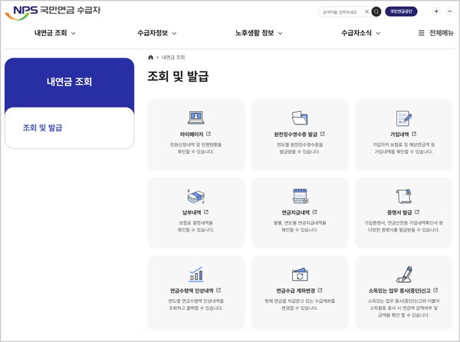Open the 마이페이지 link
The image size is (460, 342).
point(192,134)
